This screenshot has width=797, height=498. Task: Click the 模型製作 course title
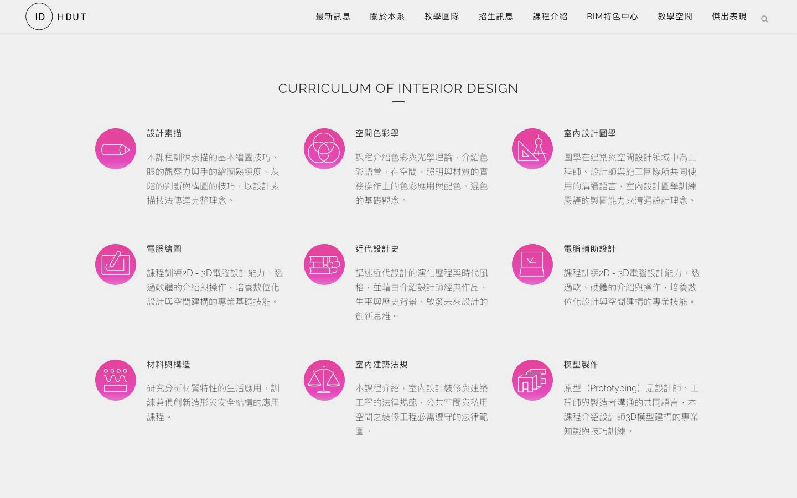point(581,365)
